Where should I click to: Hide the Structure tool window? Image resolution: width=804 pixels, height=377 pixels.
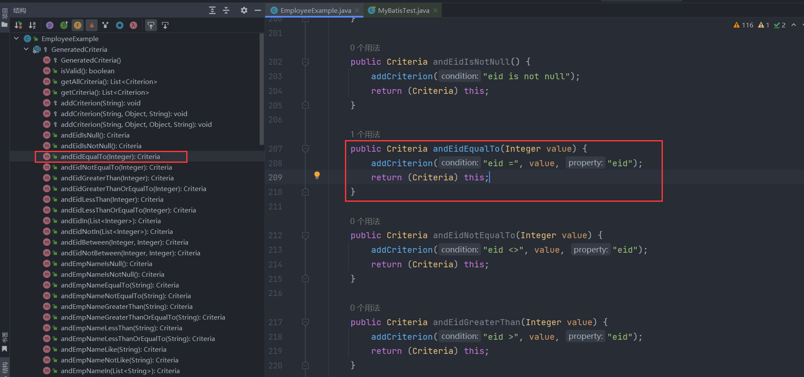pos(258,10)
